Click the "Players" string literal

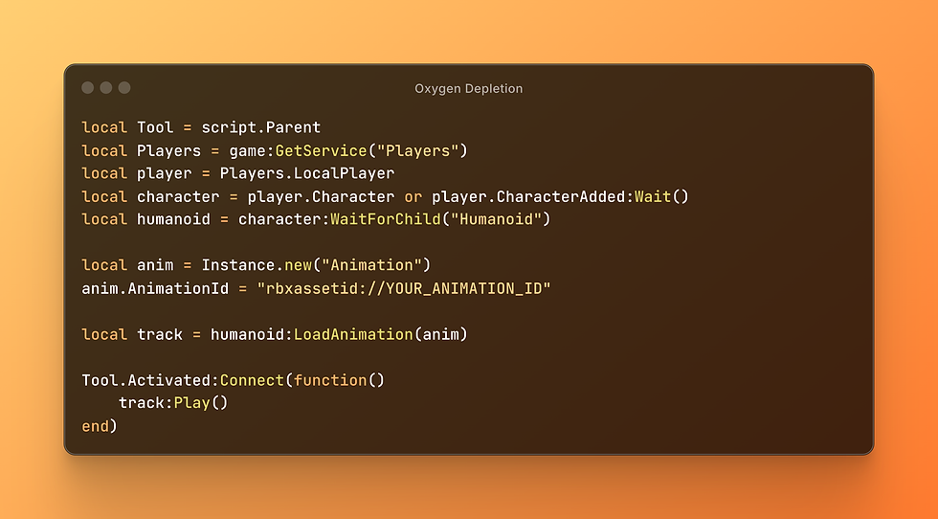click(x=417, y=151)
